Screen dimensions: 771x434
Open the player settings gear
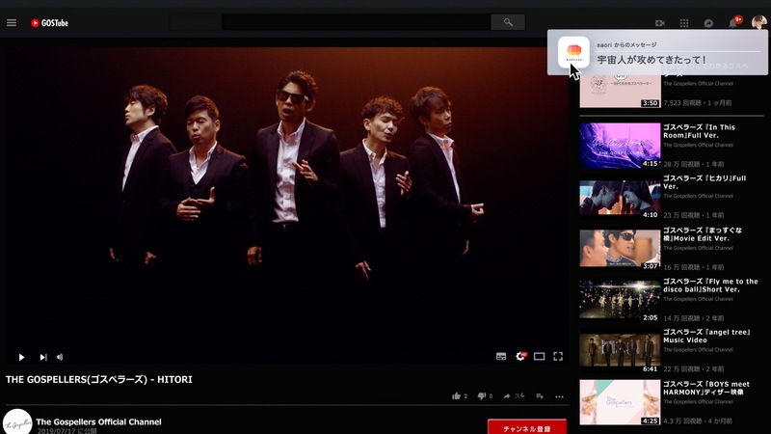[x=520, y=356]
